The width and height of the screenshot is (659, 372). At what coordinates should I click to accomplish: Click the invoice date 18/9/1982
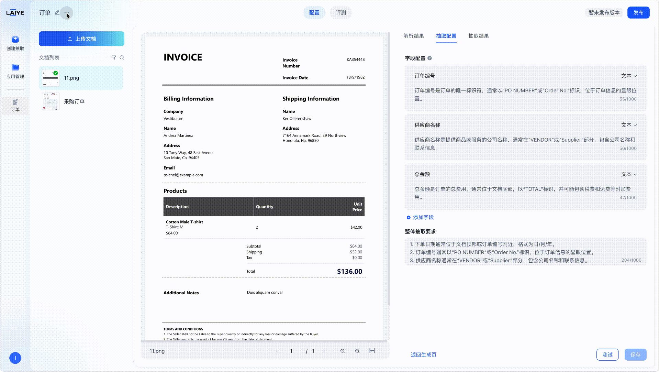click(355, 77)
